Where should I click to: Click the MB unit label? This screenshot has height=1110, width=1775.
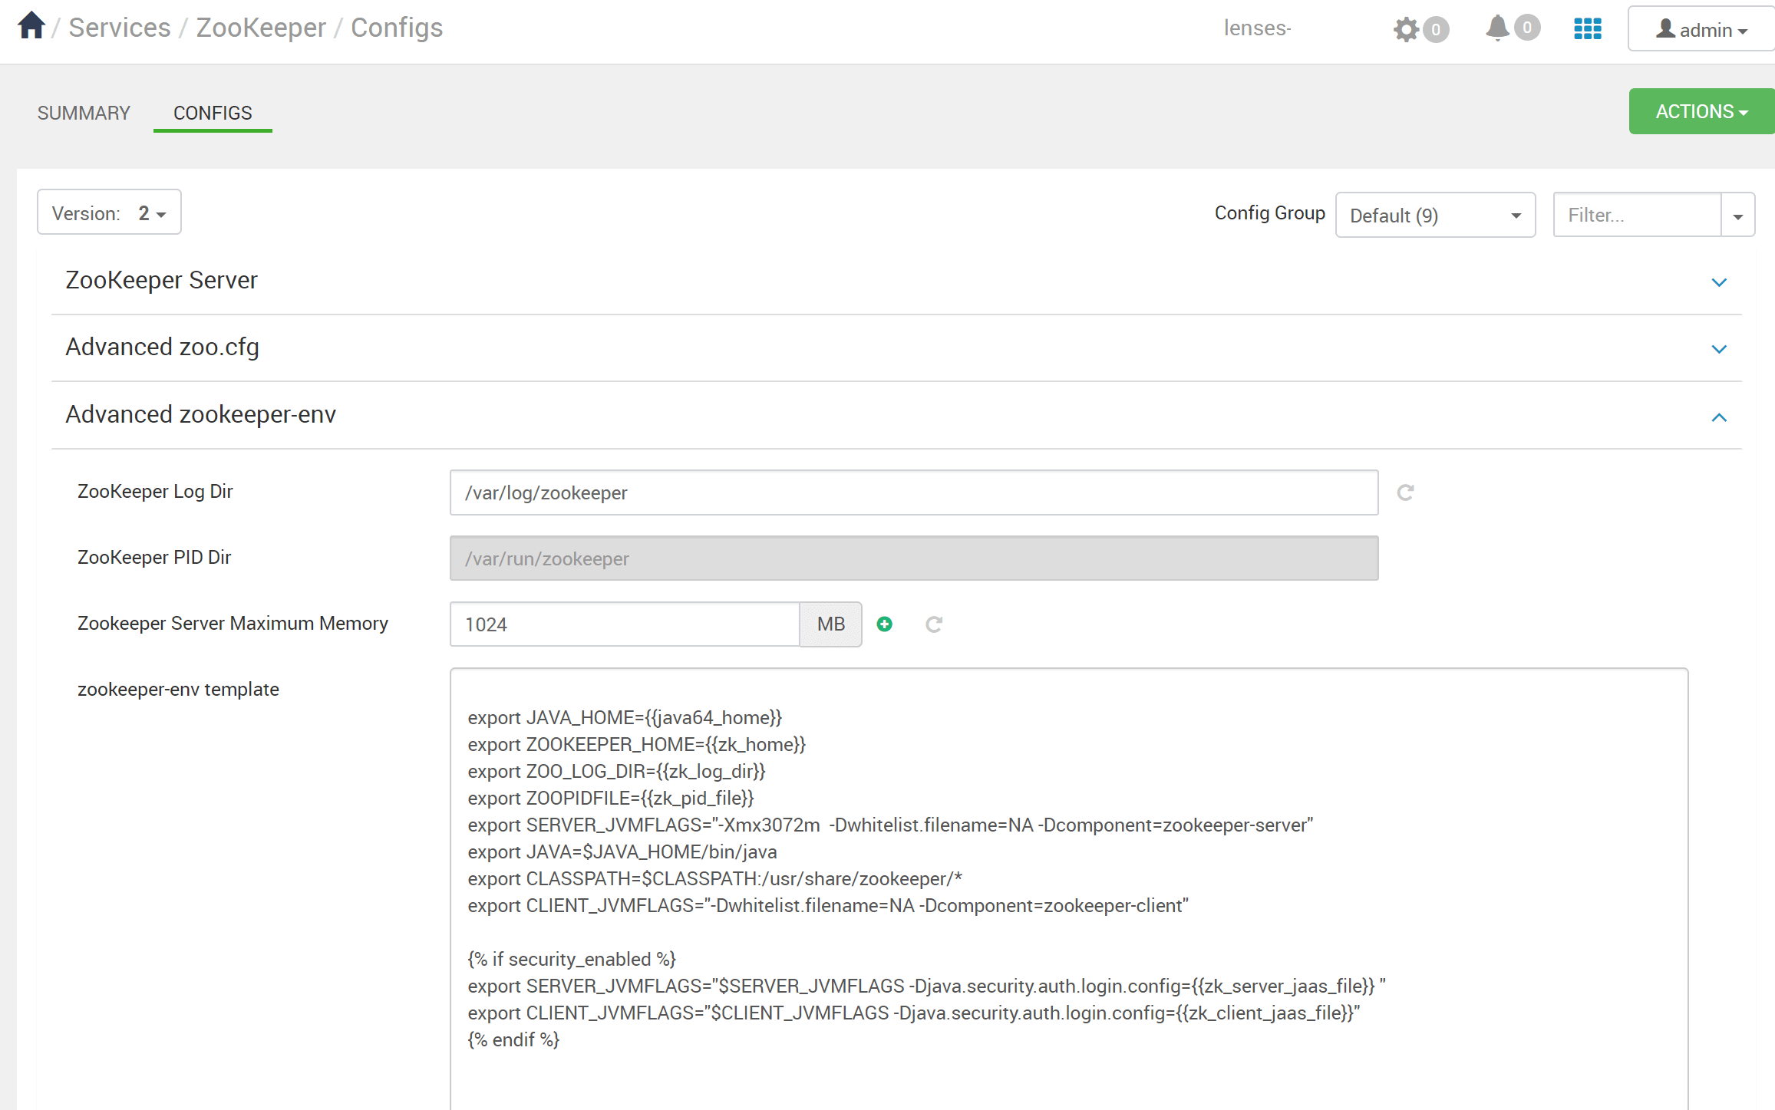click(x=831, y=624)
